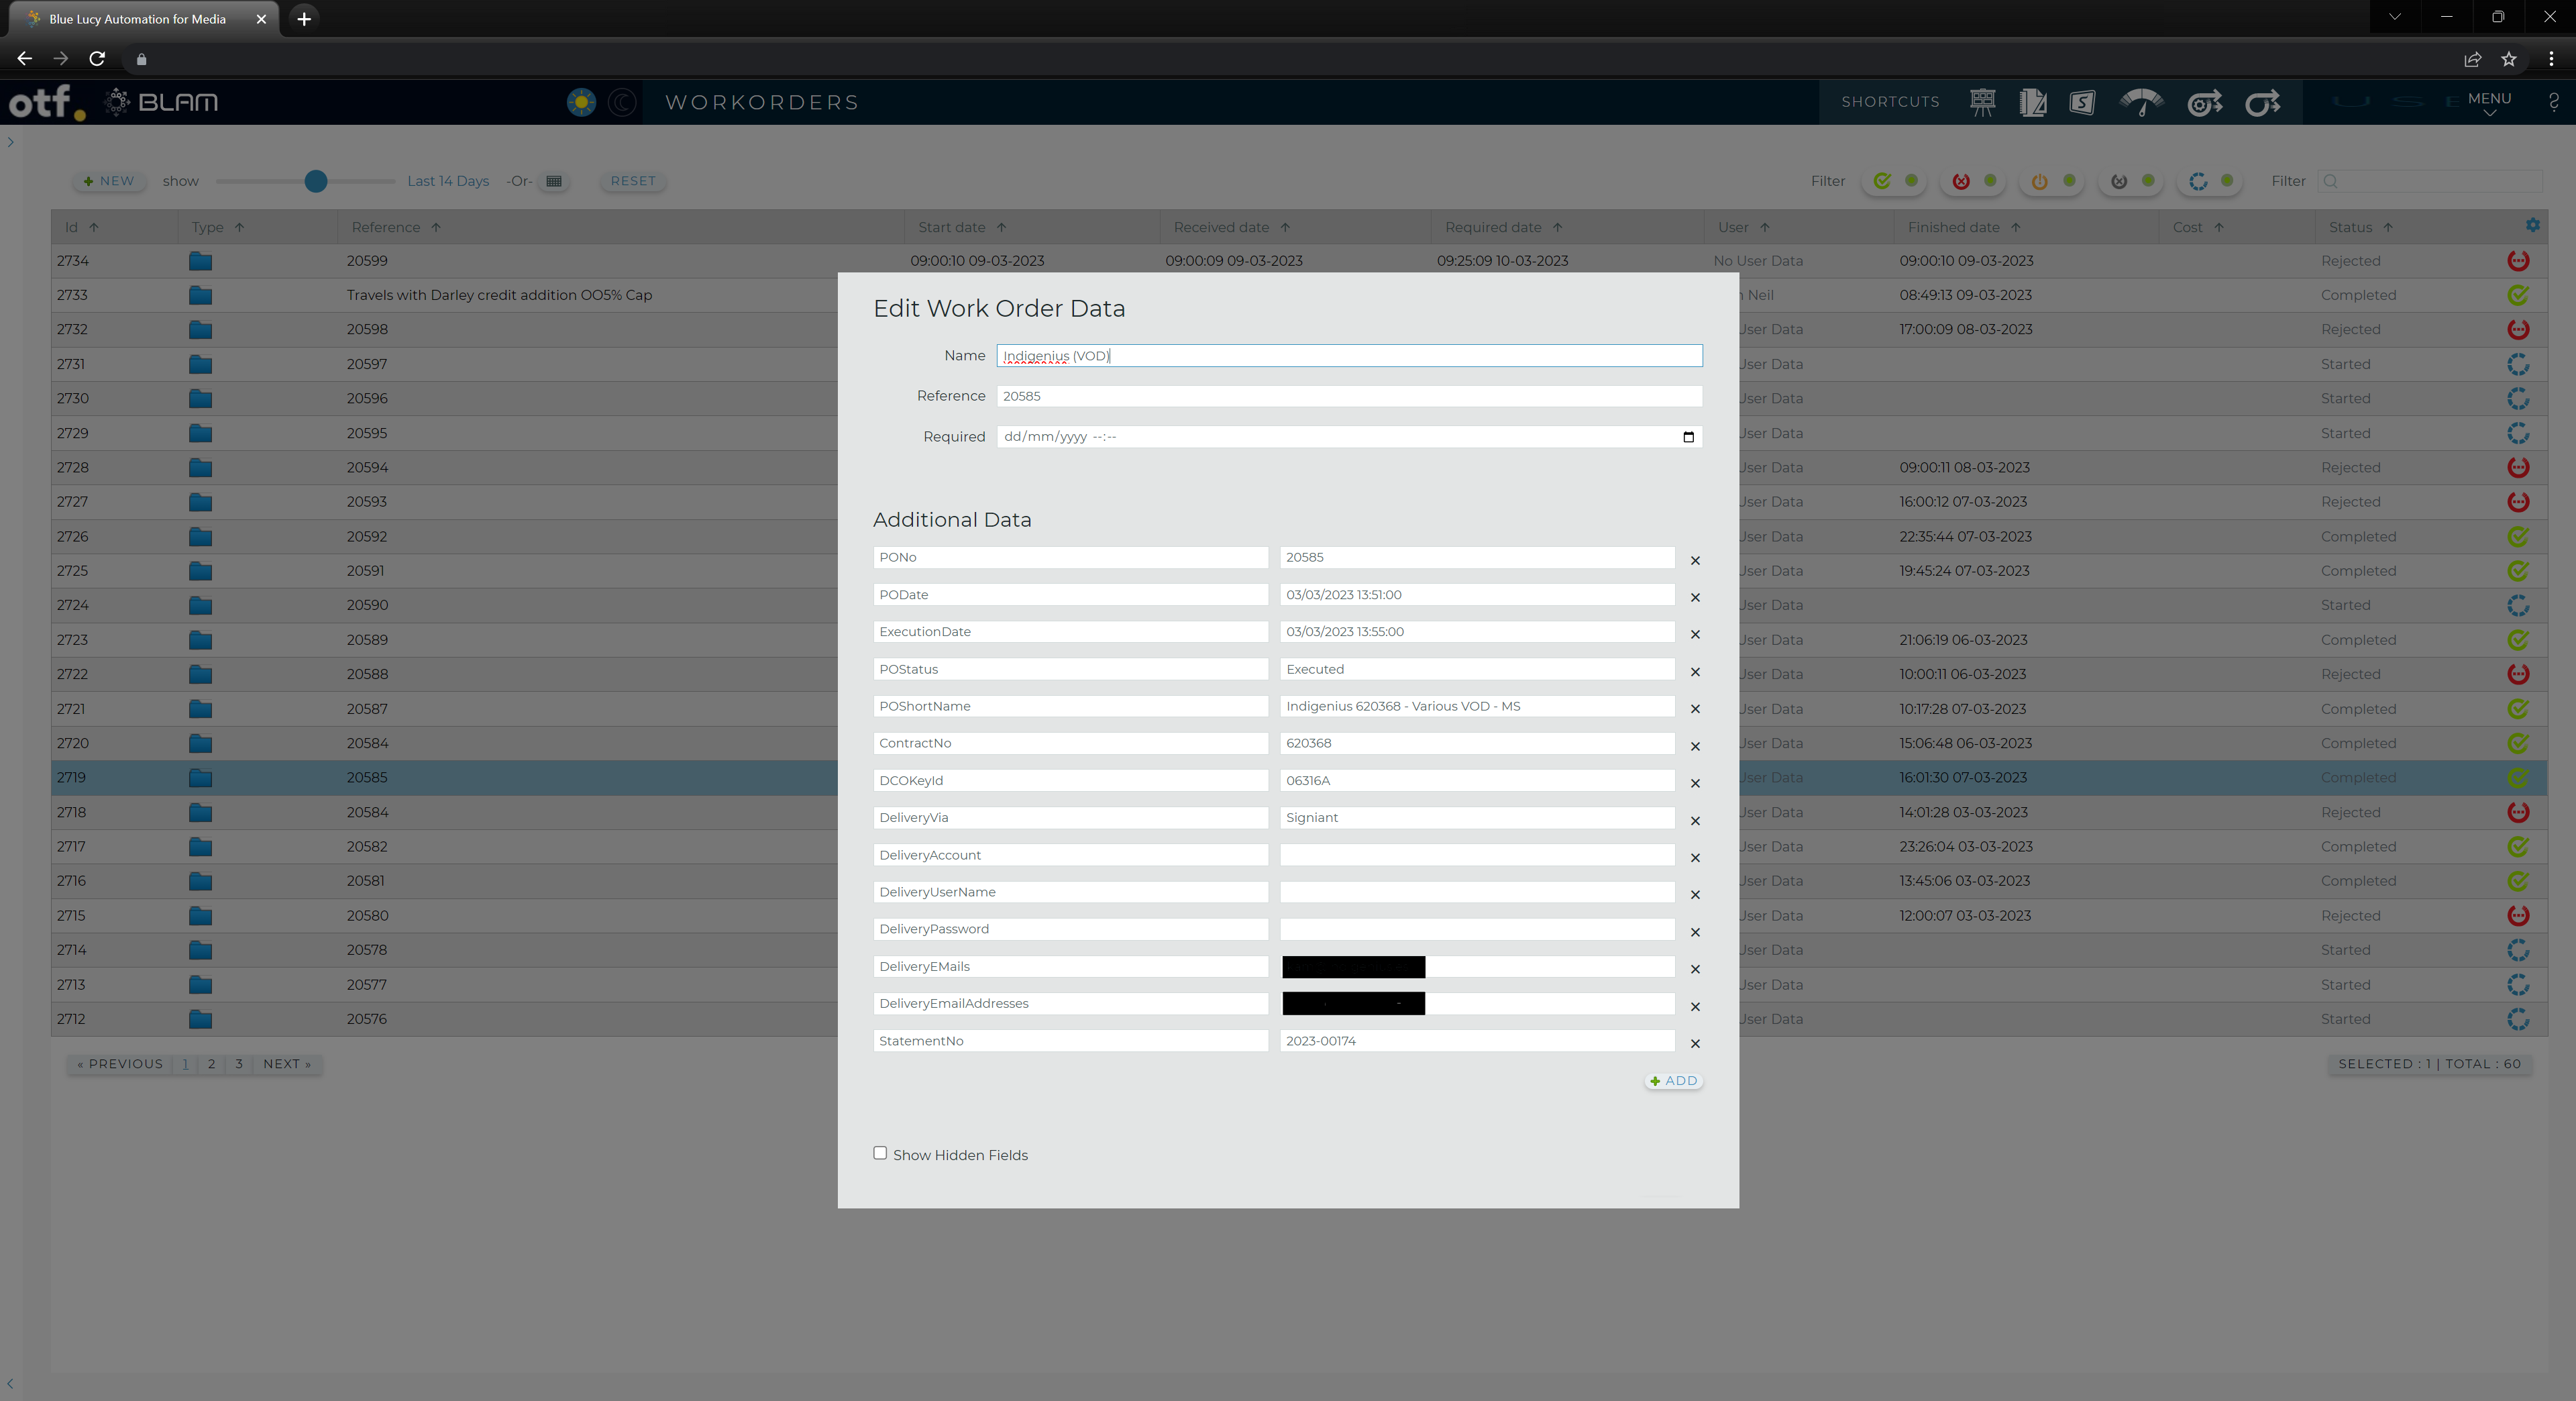Click the gear workflow shortcut icon

2204,102
